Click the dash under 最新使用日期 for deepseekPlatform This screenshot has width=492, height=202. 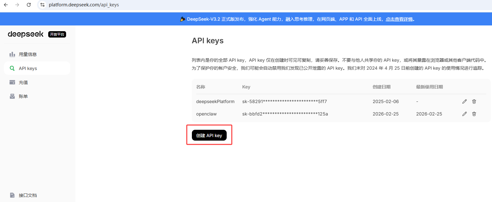417,101
